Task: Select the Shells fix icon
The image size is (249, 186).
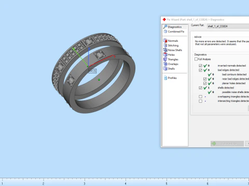Action: coord(165,69)
